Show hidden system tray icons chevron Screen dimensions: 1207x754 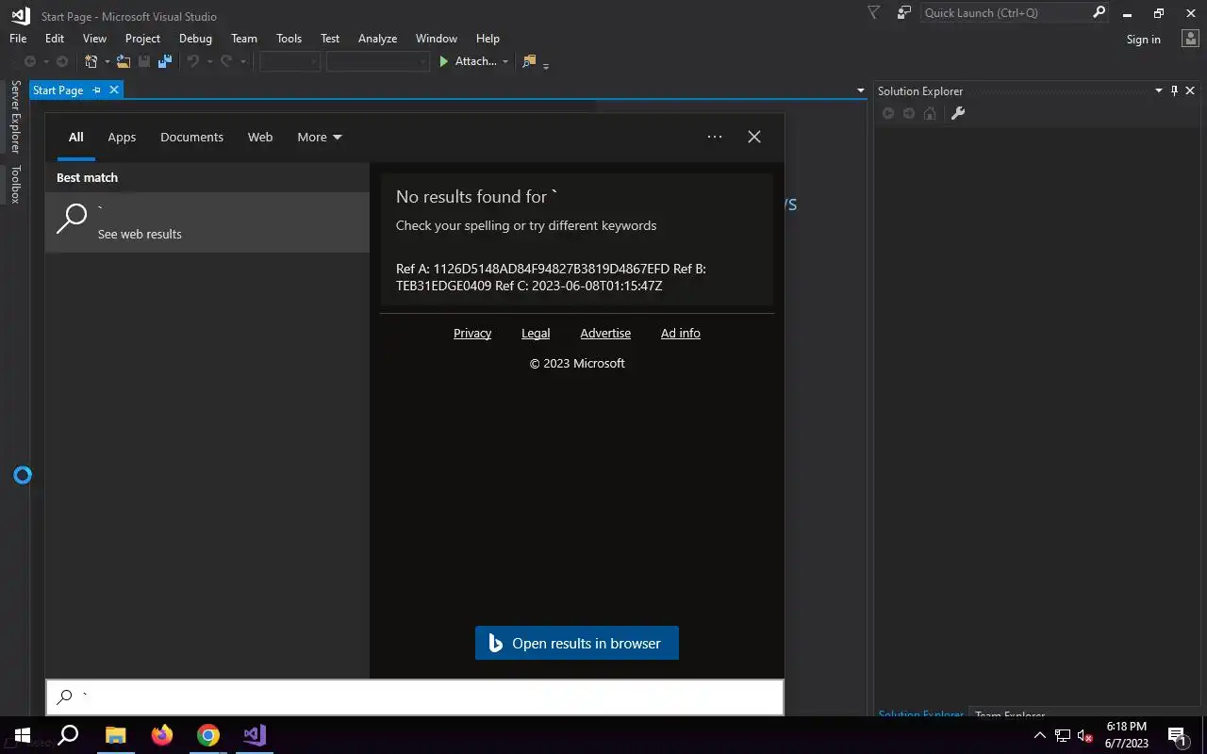1040,735
